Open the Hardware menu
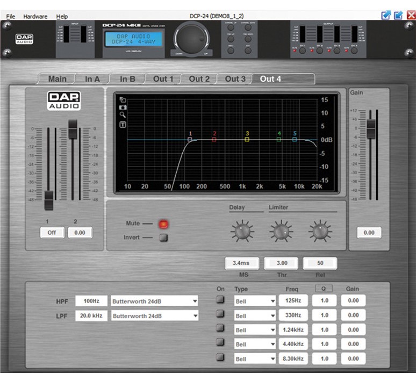Viewport: 416px width, 381px height. point(35,17)
